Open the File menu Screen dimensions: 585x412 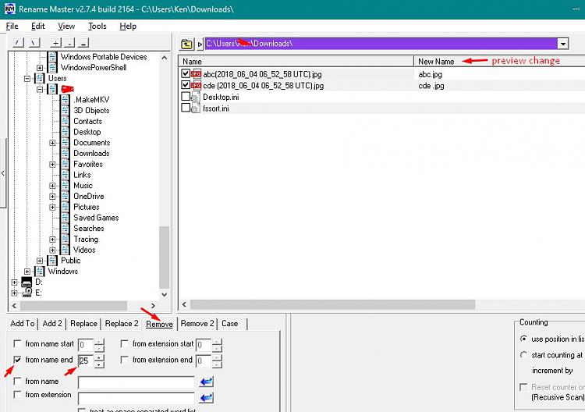point(12,26)
